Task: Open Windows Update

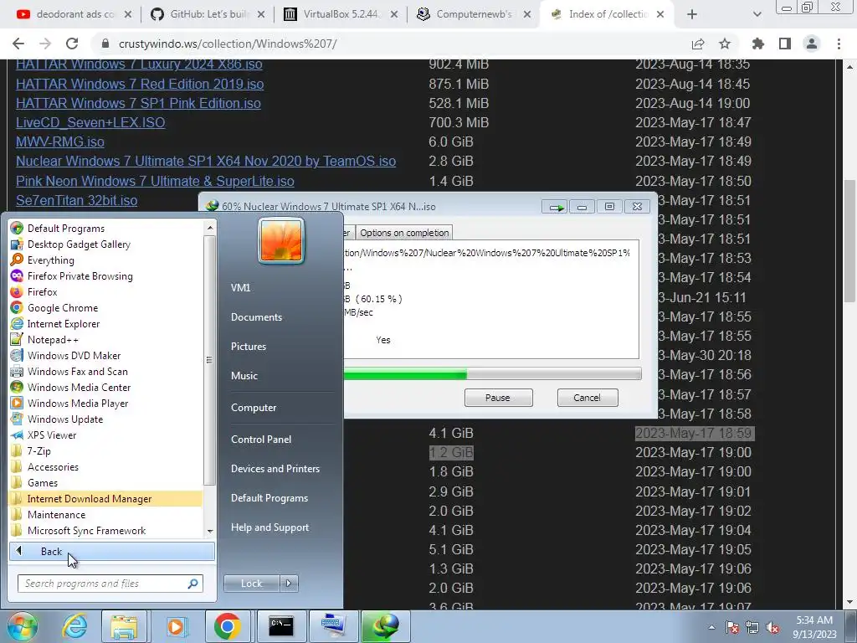Action: [x=105, y=419]
